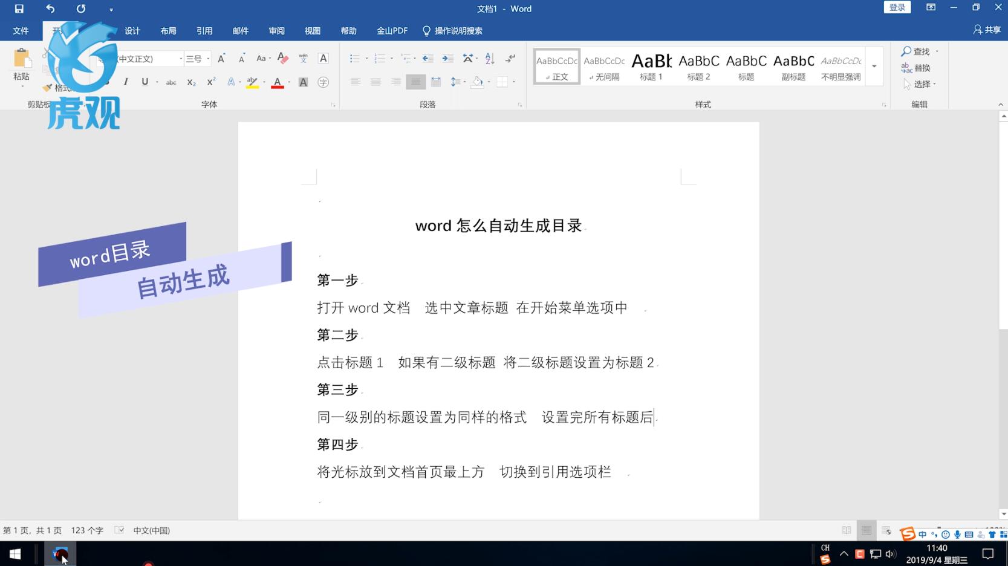
Task: Click the 登录 button
Action: pos(897,7)
